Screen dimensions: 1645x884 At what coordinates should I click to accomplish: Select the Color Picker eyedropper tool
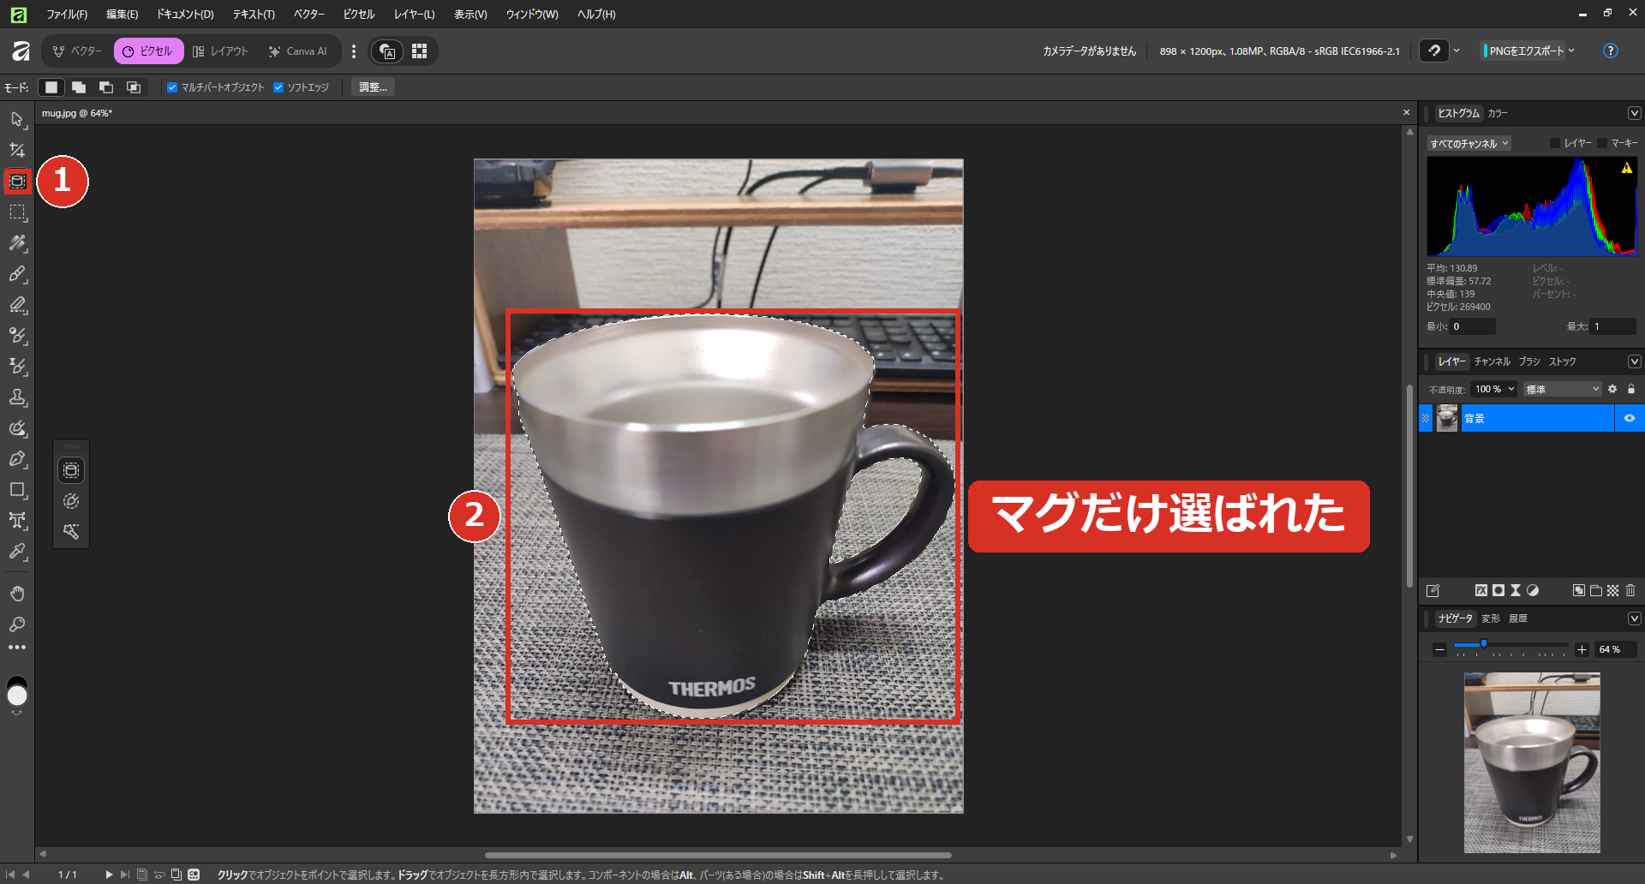17,551
